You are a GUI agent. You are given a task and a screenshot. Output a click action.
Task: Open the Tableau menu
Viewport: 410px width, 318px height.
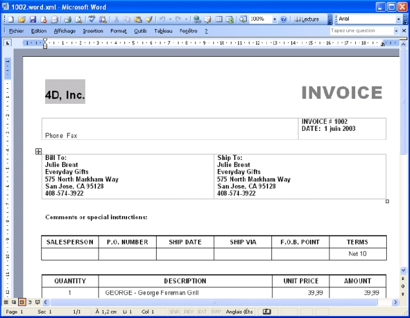(x=163, y=30)
